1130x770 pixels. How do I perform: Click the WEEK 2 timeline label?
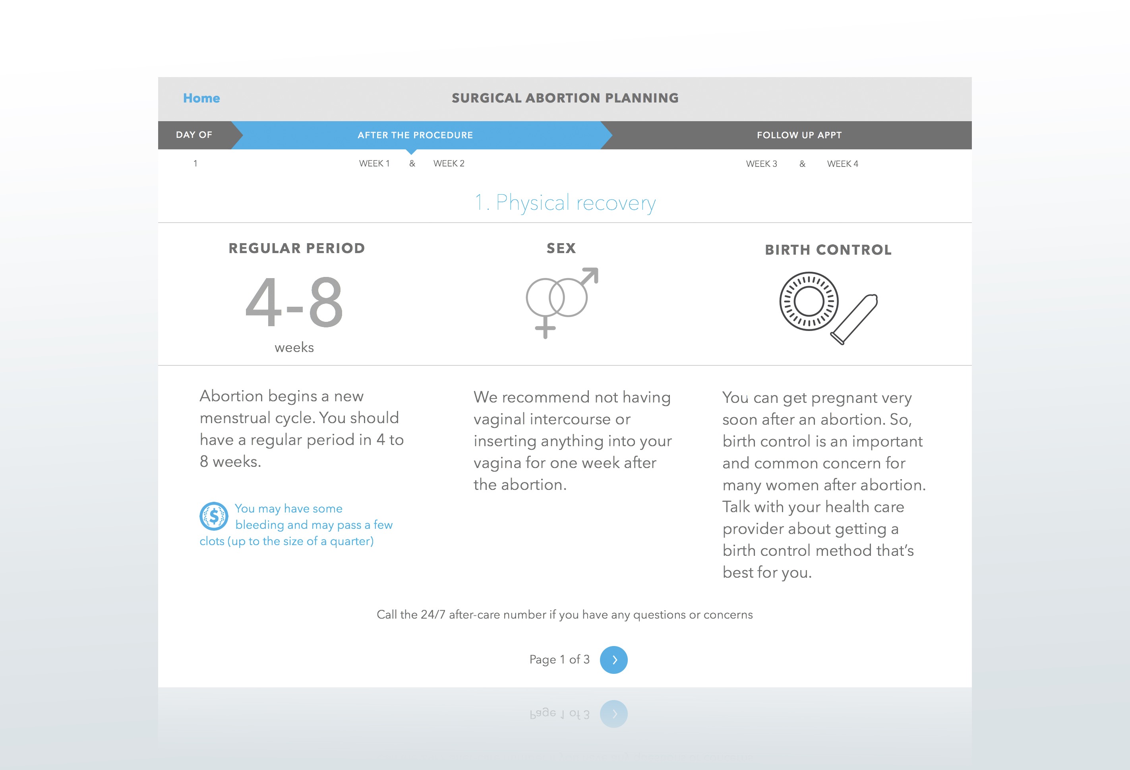(449, 164)
